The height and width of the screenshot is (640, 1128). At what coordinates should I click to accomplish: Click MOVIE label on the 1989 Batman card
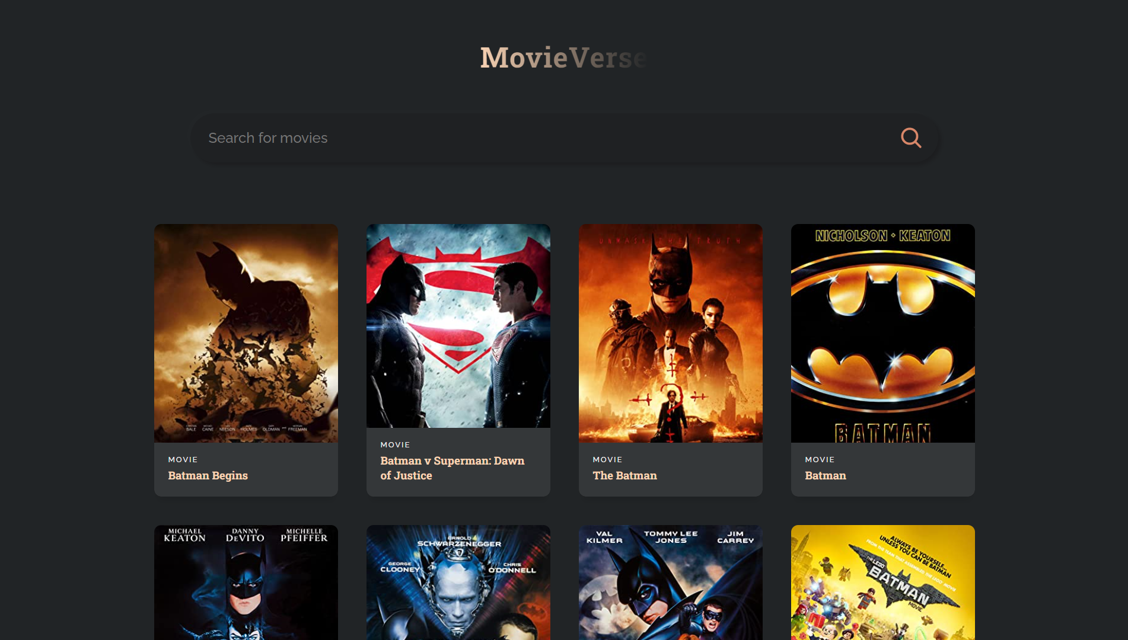820,459
